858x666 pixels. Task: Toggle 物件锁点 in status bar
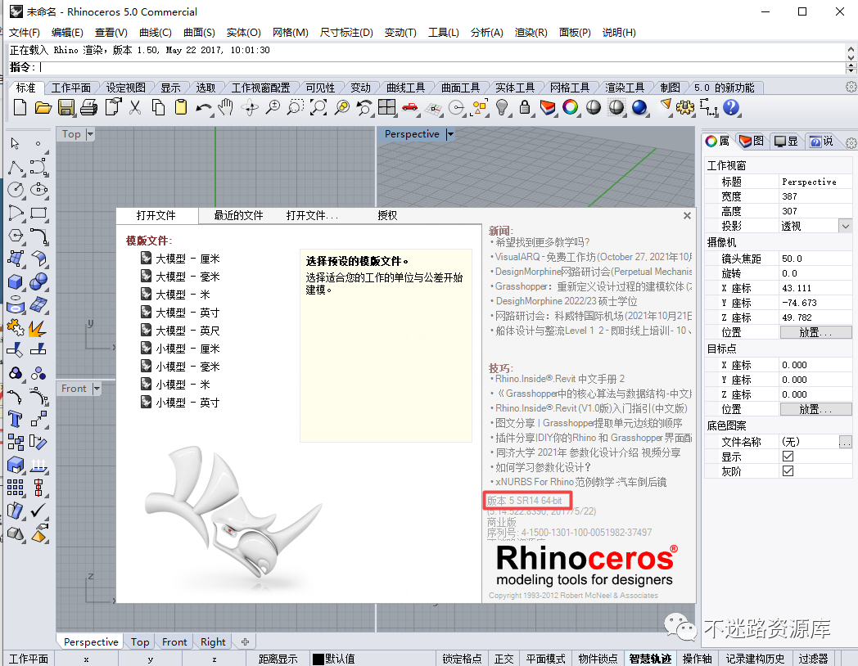(598, 659)
